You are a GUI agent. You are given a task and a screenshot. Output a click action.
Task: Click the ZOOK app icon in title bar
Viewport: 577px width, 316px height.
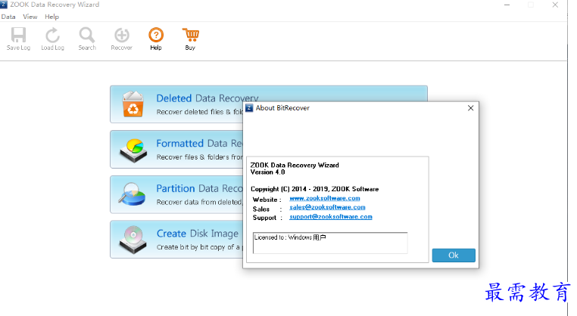pyautogui.click(x=4, y=5)
